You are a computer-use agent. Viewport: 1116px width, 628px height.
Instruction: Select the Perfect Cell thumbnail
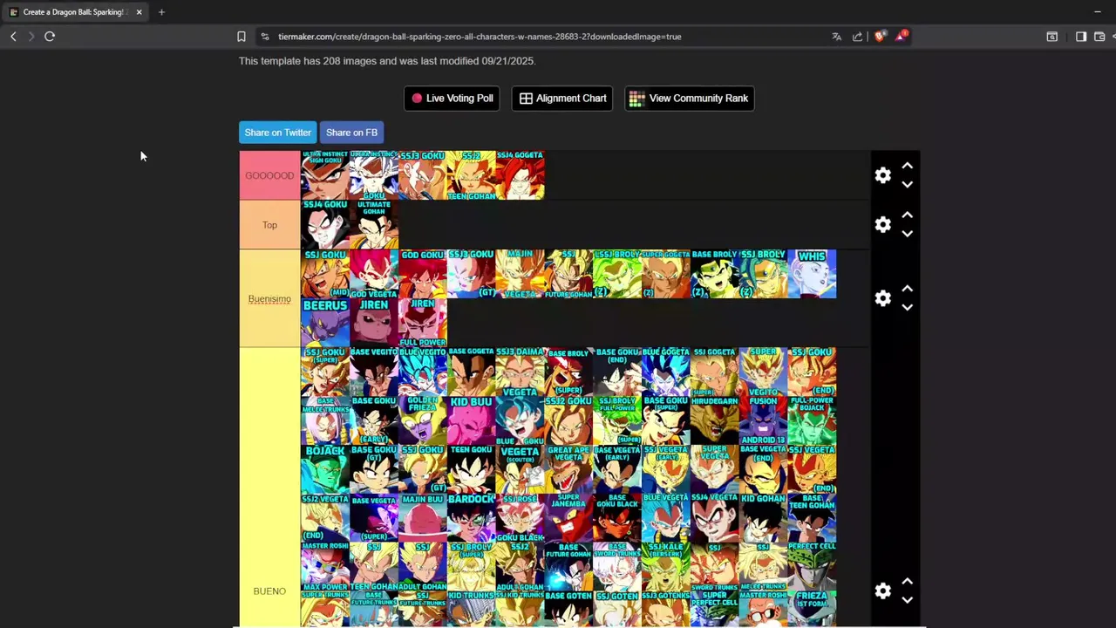(812, 567)
